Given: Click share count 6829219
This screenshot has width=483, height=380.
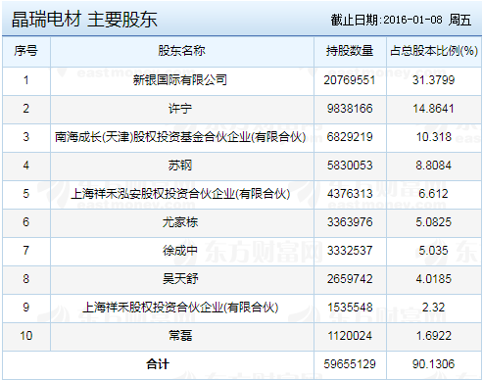Looking at the screenshot, I should [x=350, y=137].
